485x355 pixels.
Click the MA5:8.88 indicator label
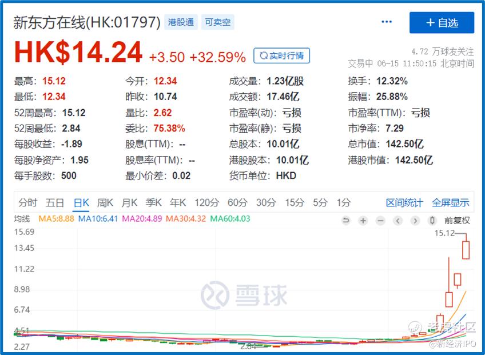tap(56, 219)
